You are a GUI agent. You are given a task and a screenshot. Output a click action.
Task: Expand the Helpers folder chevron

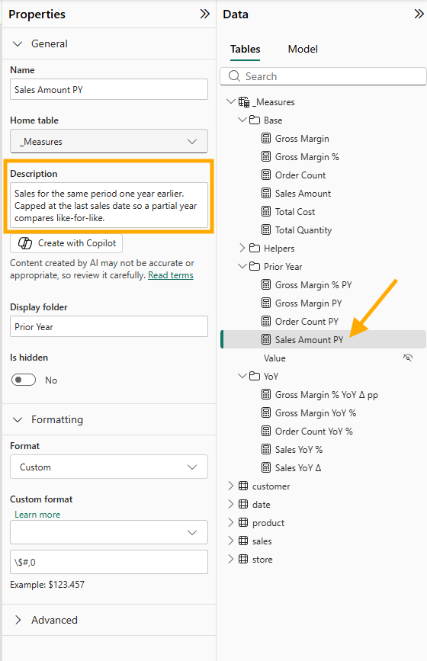pos(242,248)
